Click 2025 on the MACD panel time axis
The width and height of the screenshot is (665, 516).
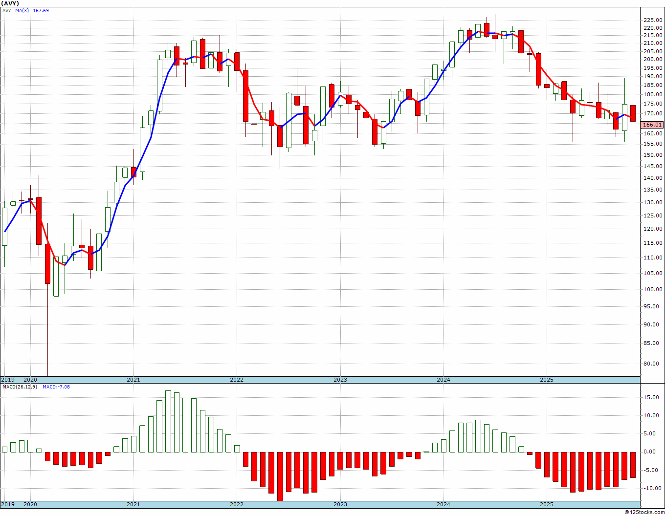pyautogui.click(x=547, y=504)
